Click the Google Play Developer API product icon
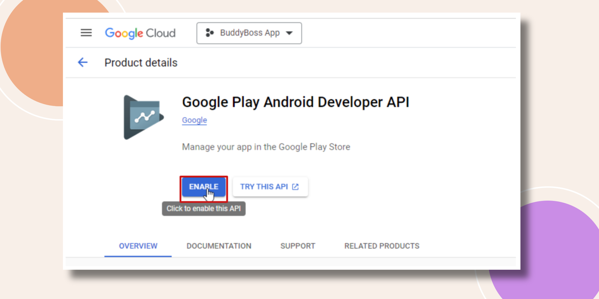This screenshot has height=299, width=599. pyautogui.click(x=143, y=117)
